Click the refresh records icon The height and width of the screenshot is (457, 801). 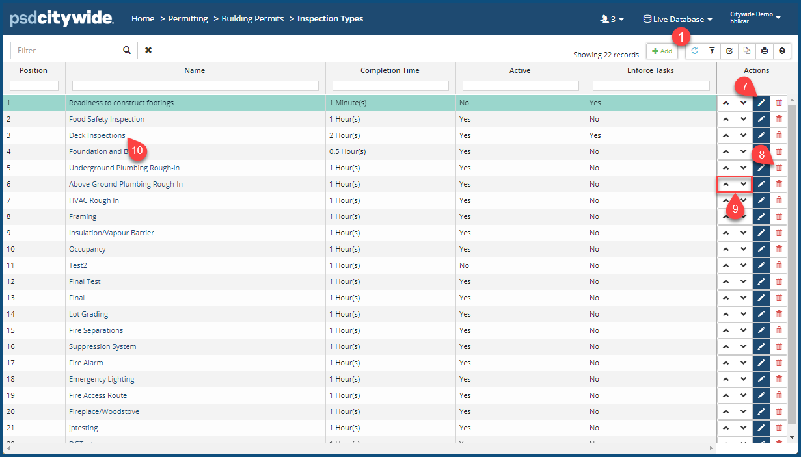[695, 51]
